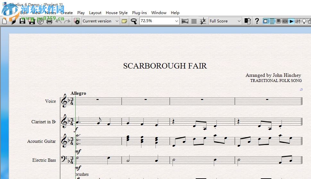Screen dimensions: 311x179
Task: Open the House Style menu
Action: pos(117,13)
